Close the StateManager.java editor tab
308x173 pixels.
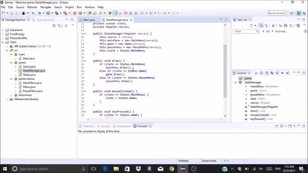point(131,20)
